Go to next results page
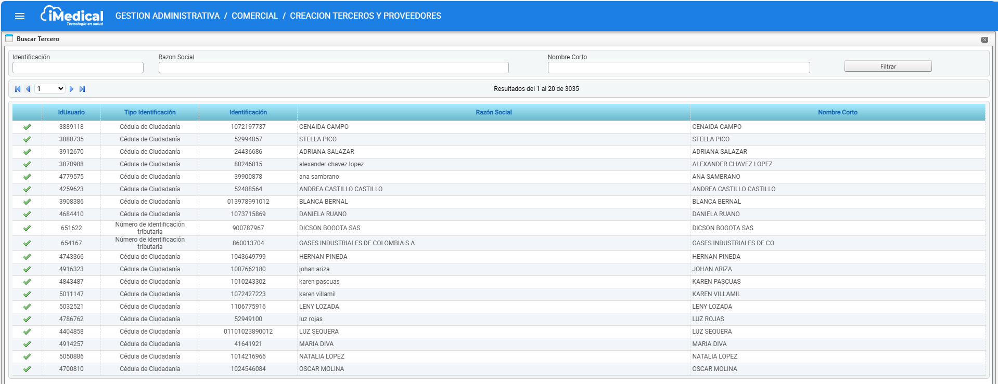The height and width of the screenshot is (384, 998). 71,89
